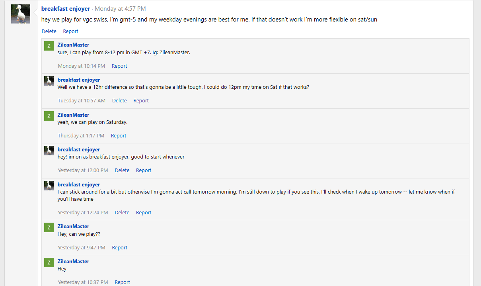Screen dimensions: 481x286
Task: Open ZileanMaster username on the GMT +7 comment
Action: point(73,45)
